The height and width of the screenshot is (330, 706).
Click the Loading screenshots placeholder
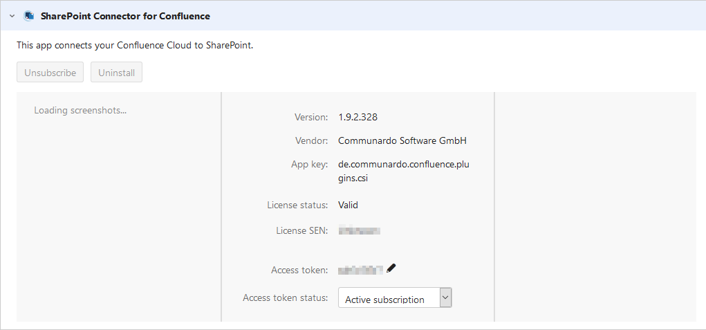point(80,110)
